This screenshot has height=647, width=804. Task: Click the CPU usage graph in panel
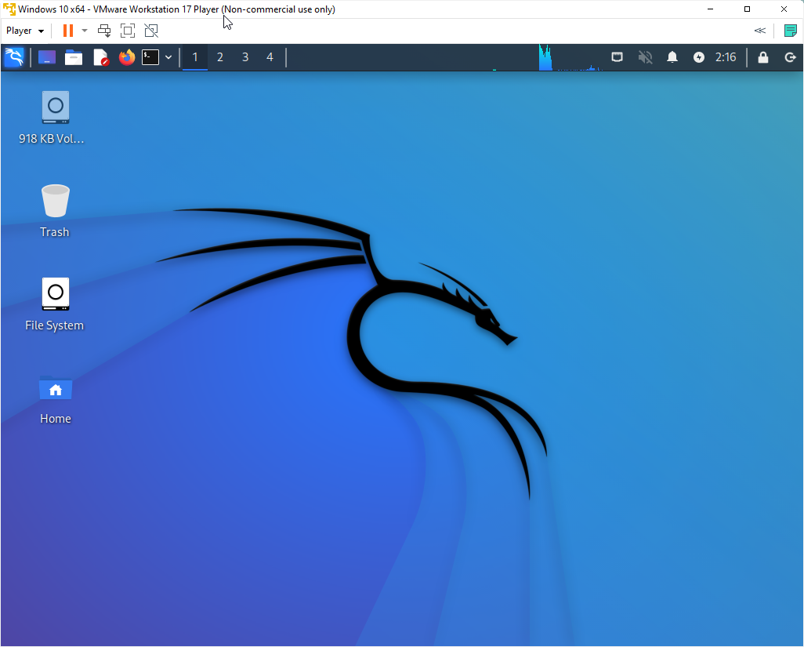point(570,57)
